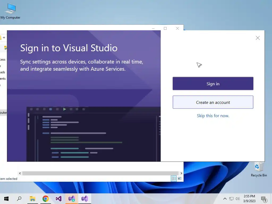Click the double chevron in Explorer address bar
272x204 pixels.
4,37
